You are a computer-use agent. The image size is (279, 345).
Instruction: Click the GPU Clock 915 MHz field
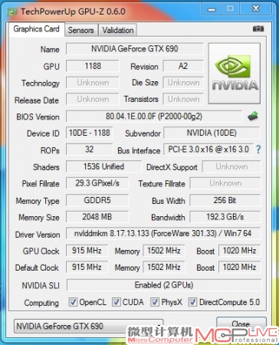click(87, 251)
